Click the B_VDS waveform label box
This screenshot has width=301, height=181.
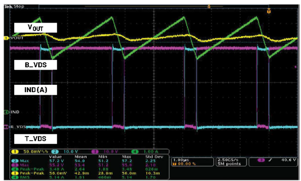35,65
